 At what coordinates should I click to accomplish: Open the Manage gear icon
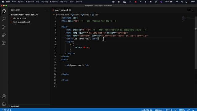(4, 104)
